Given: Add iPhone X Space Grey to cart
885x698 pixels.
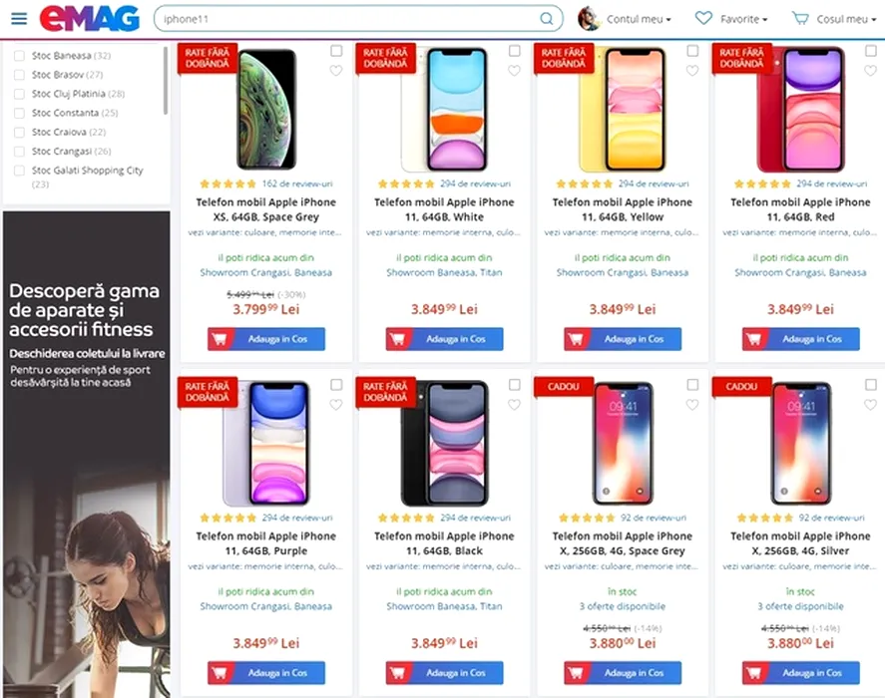Looking at the screenshot, I should (623, 673).
